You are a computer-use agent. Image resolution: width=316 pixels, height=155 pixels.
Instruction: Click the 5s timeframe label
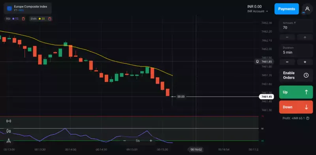pyautogui.click(x=137, y=141)
